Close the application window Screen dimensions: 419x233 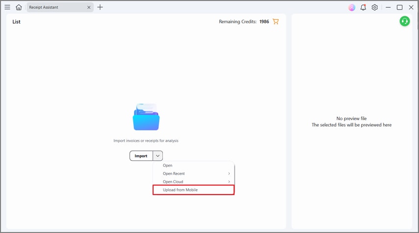point(411,7)
